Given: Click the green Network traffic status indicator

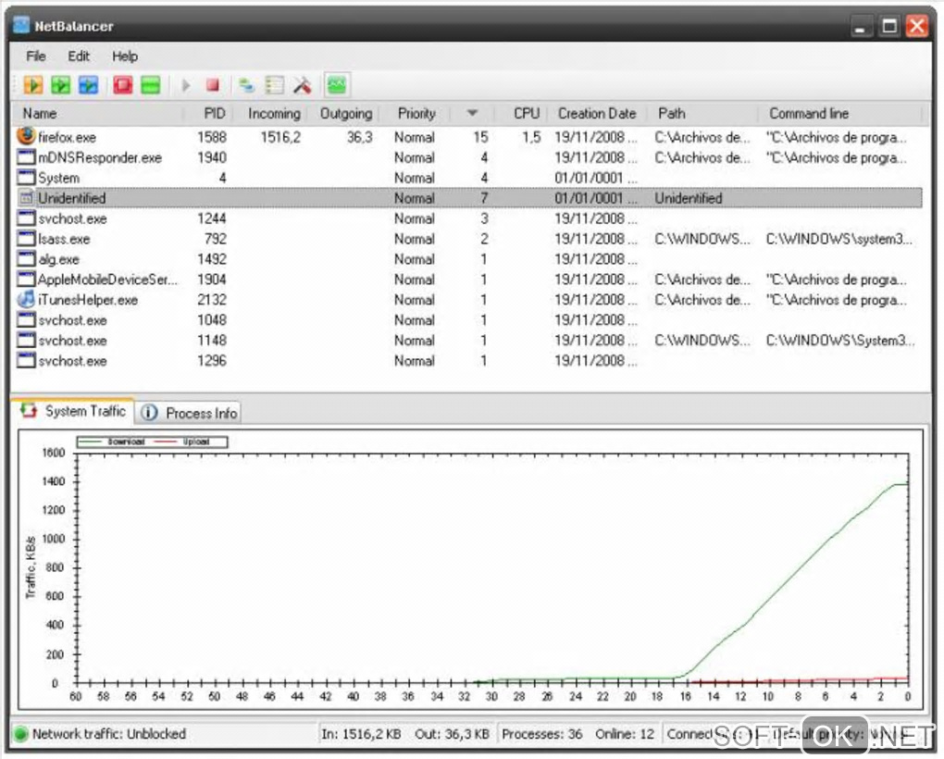Looking at the screenshot, I should pyautogui.click(x=21, y=734).
